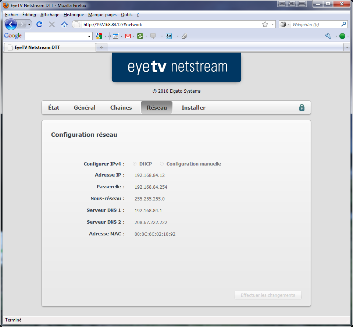Screen dimensions: 353x327
Task: Open the dropdown next to Google search icon
Action: 105,36
